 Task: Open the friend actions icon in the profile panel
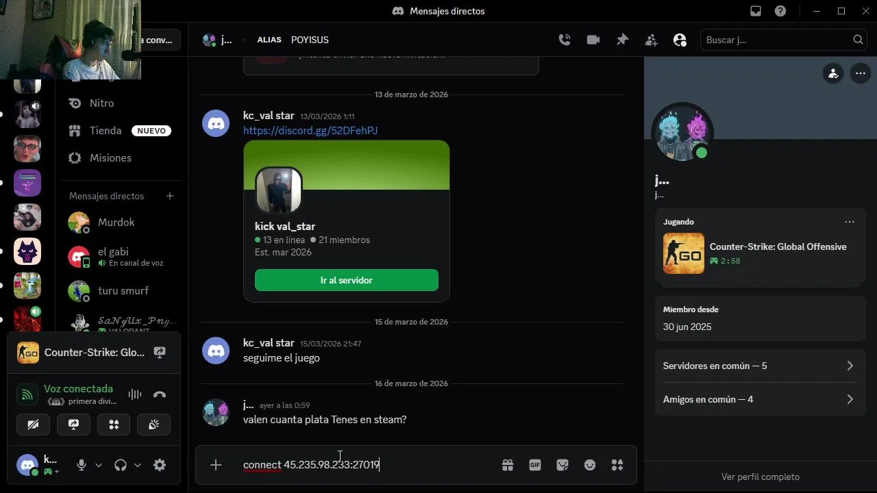[833, 73]
